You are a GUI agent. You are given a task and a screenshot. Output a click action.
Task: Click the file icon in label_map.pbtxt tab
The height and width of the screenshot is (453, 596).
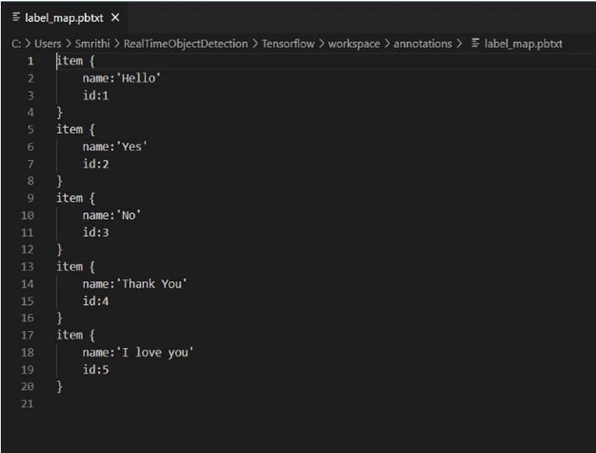click(16, 18)
